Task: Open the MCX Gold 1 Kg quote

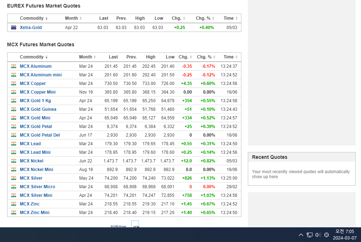Action: tap(36, 101)
